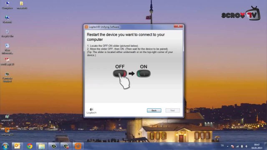Click the Show desktop strip
Image resolution: width=267 pixels, height=150 pixels.
coord(266,146)
